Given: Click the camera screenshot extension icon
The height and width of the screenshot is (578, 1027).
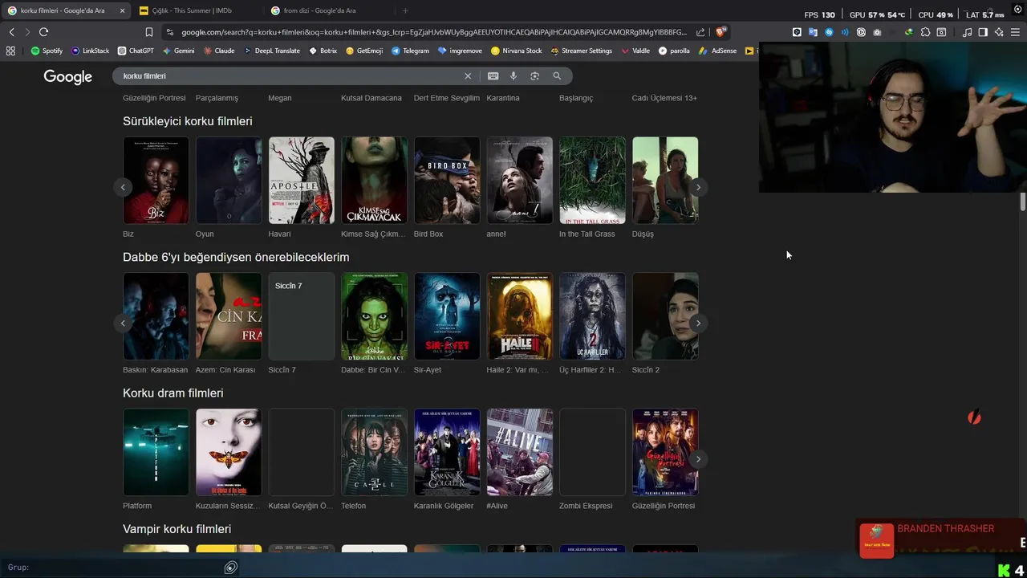Looking at the screenshot, I should point(877,32).
